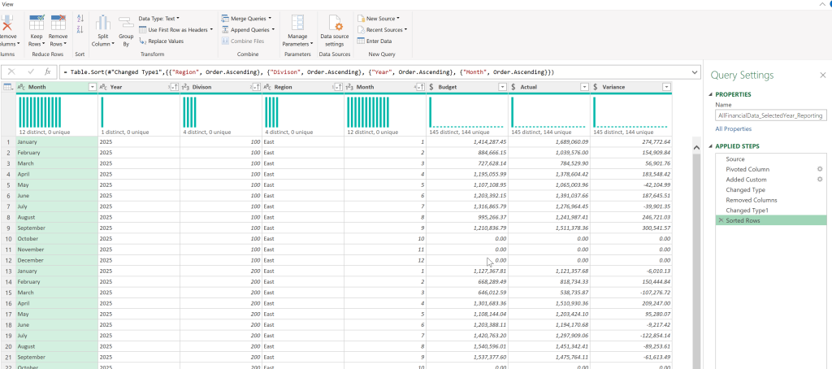Click the Merge Queries icon
The height and width of the screenshot is (369, 832).
[225, 19]
